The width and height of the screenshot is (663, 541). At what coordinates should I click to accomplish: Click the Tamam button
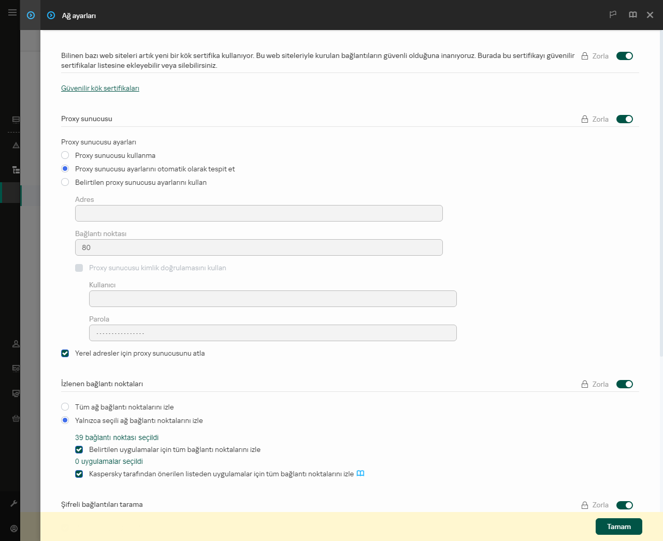(618, 527)
